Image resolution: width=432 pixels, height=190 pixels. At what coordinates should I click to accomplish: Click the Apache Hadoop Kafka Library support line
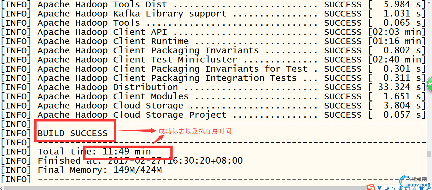coord(213,14)
